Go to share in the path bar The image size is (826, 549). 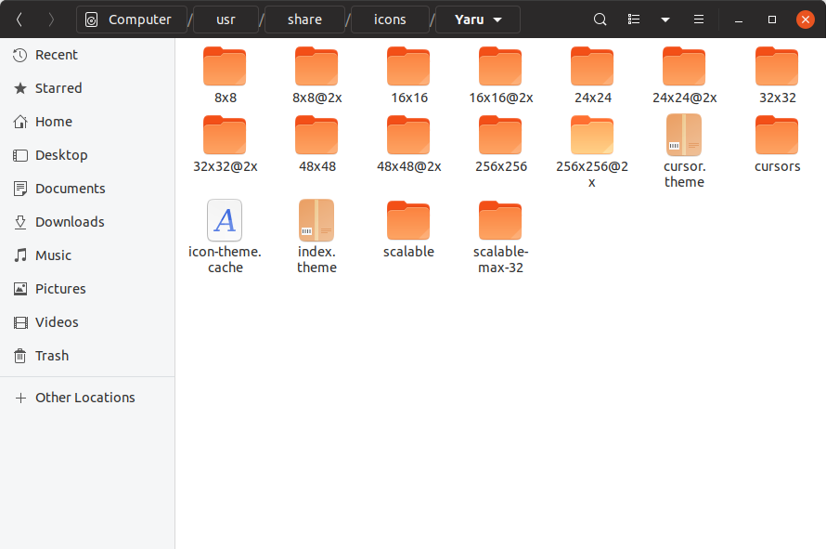(x=304, y=20)
